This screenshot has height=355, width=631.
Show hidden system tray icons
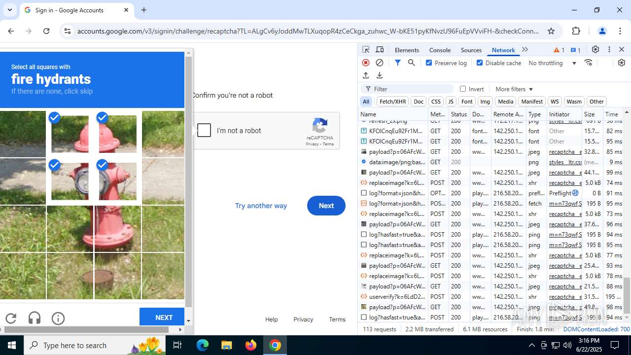[531, 345]
